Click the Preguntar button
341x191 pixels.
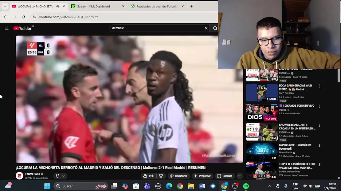[x=202, y=176]
